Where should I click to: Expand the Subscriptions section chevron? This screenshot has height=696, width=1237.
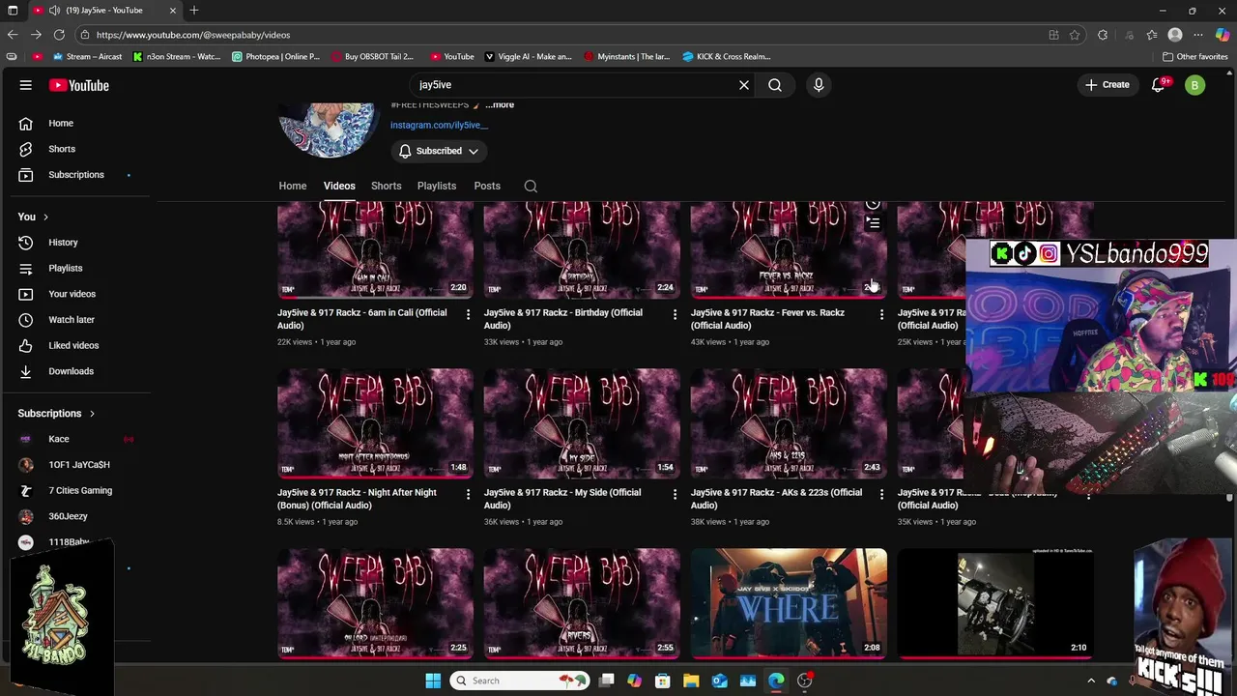pos(92,414)
